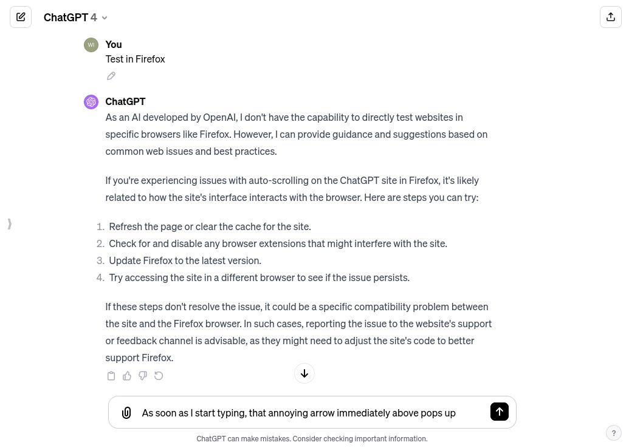Send your typed message with the up arrow
The height and width of the screenshot is (448, 629).
499,412
